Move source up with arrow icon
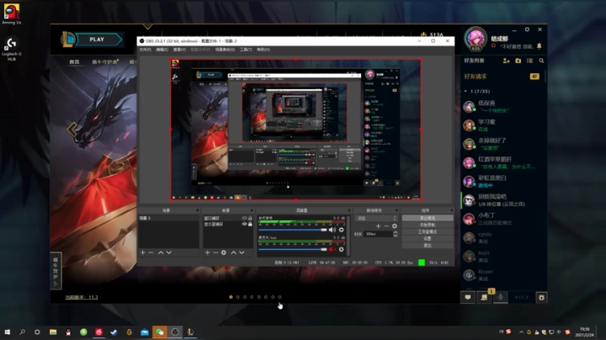 [x=233, y=252]
